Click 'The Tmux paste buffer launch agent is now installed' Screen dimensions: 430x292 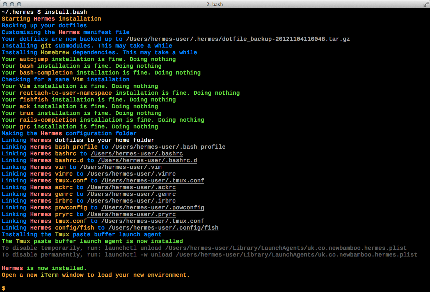coord(92,241)
